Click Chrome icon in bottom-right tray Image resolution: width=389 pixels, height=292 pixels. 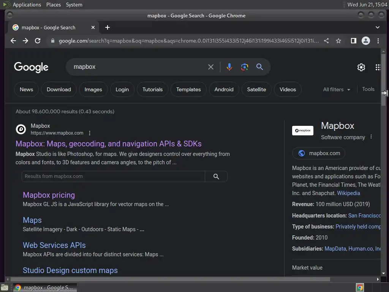360,287
